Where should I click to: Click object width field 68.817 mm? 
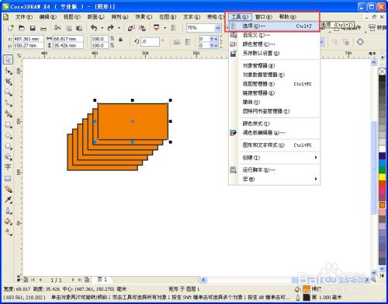tap(68, 39)
